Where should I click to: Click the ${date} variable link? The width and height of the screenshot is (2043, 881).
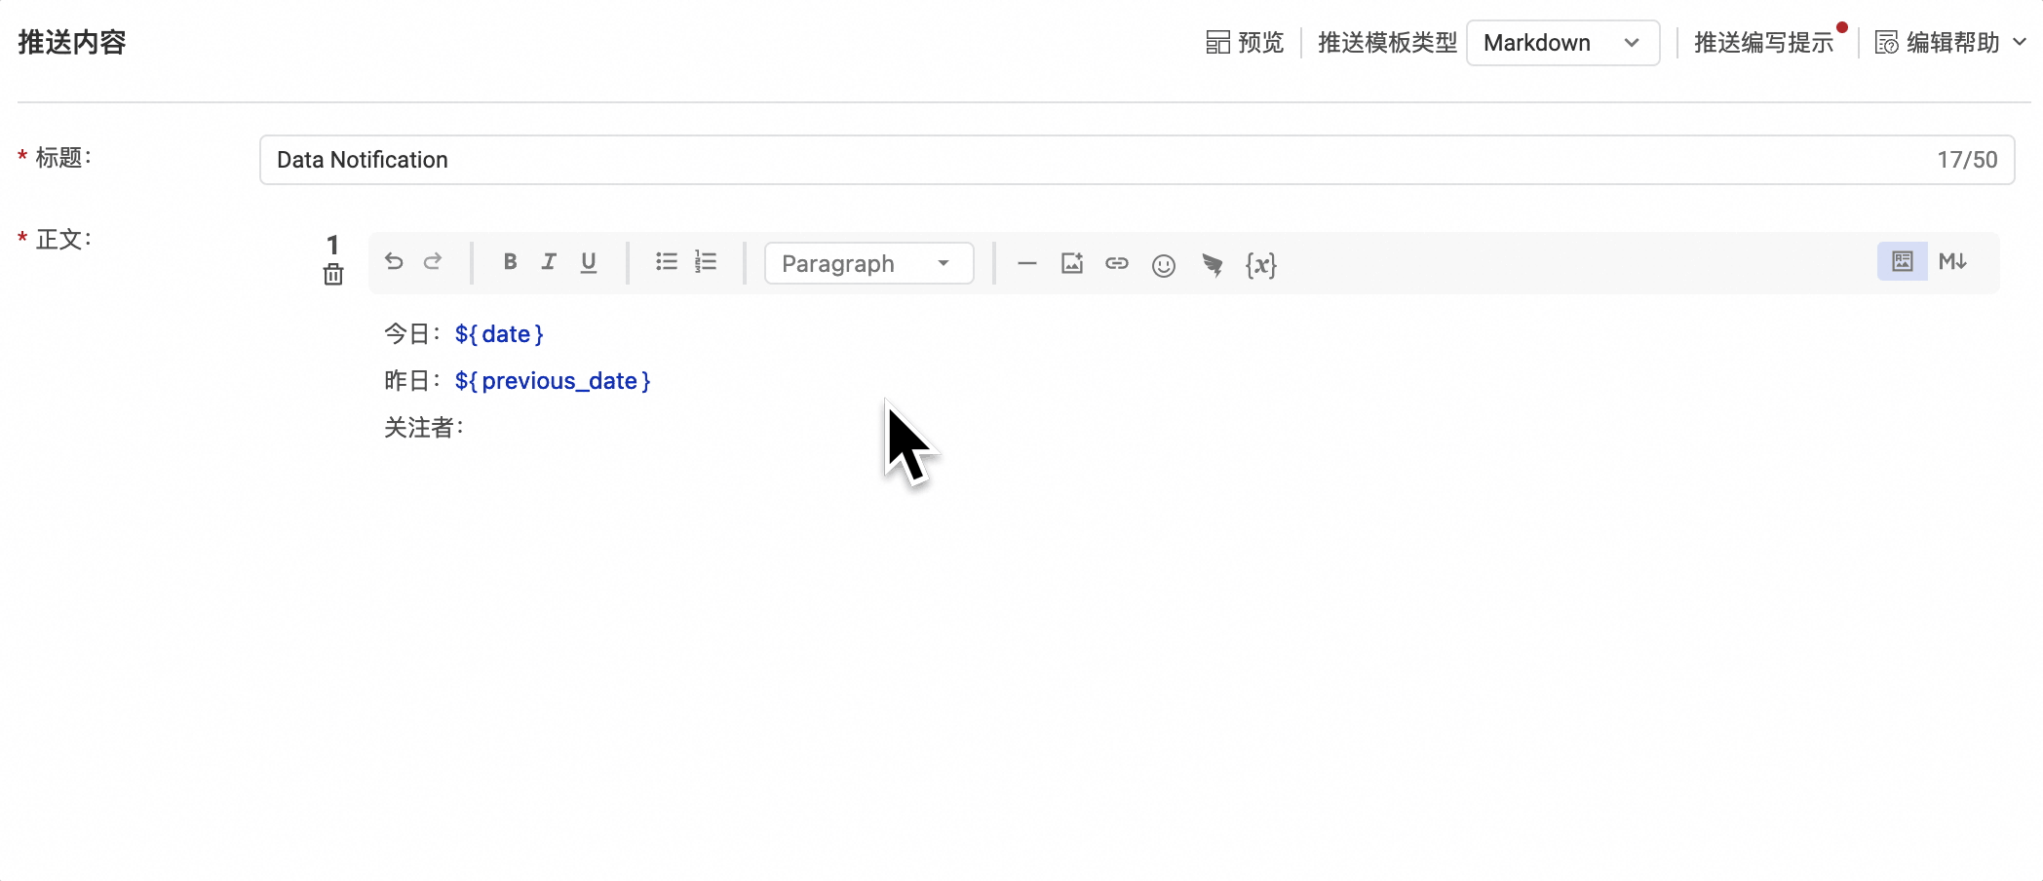point(498,333)
